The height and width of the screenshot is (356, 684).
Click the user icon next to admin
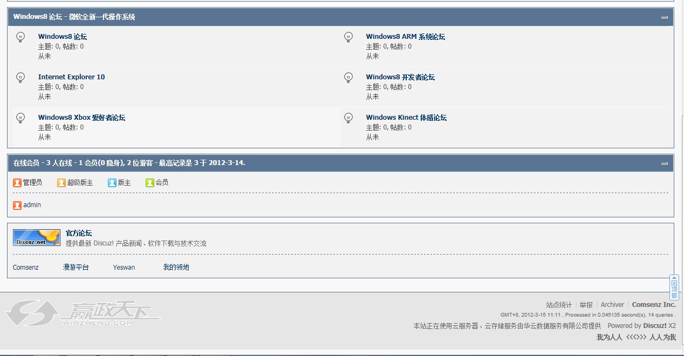[17, 206]
